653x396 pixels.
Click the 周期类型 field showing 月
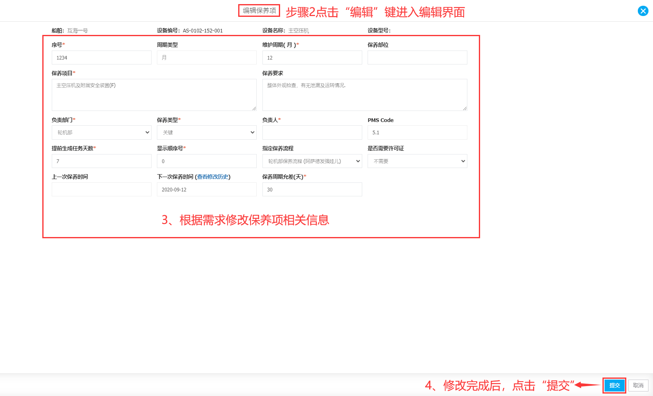(x=207, y=58)
